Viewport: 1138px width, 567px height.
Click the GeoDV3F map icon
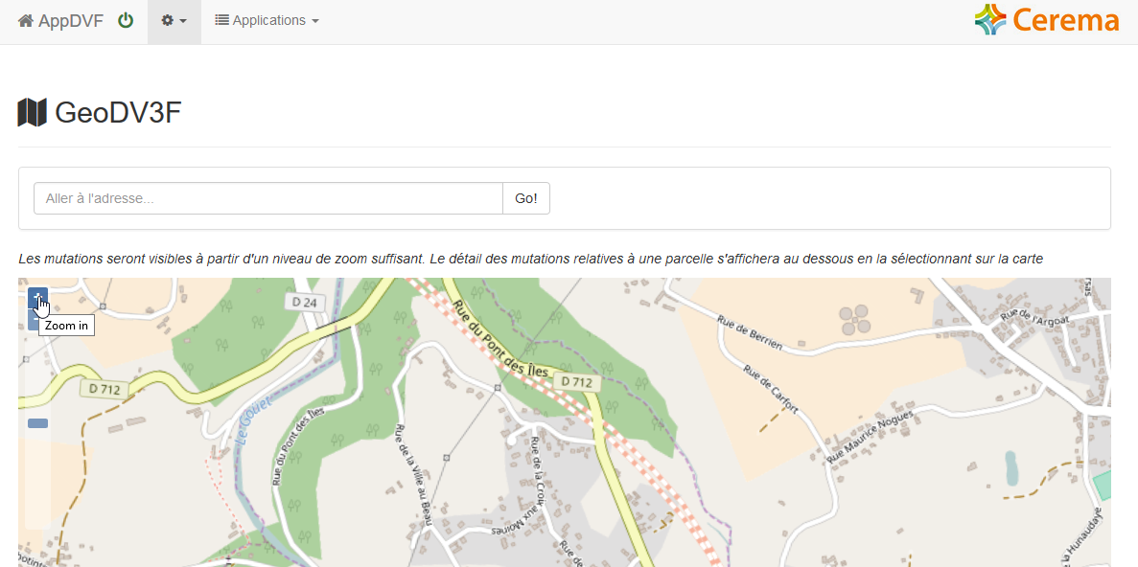(32, 112)
